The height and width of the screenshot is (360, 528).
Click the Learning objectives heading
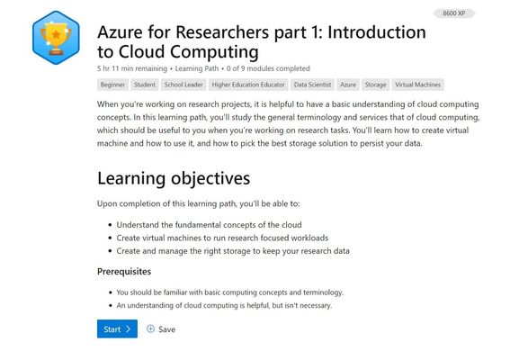(x=174, y=178)
